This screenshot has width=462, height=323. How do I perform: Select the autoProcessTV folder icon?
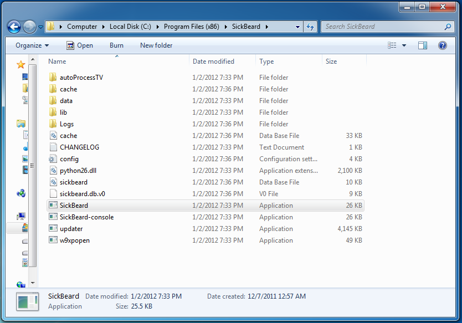(x=53, y=77)
